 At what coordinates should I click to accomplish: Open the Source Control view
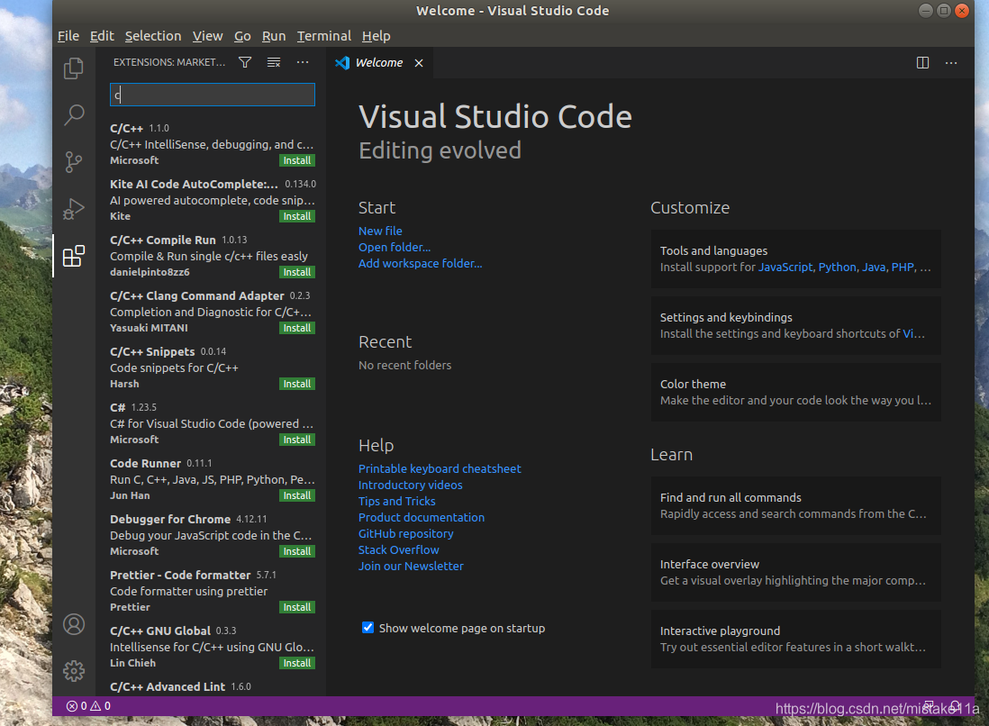(74, 162)
